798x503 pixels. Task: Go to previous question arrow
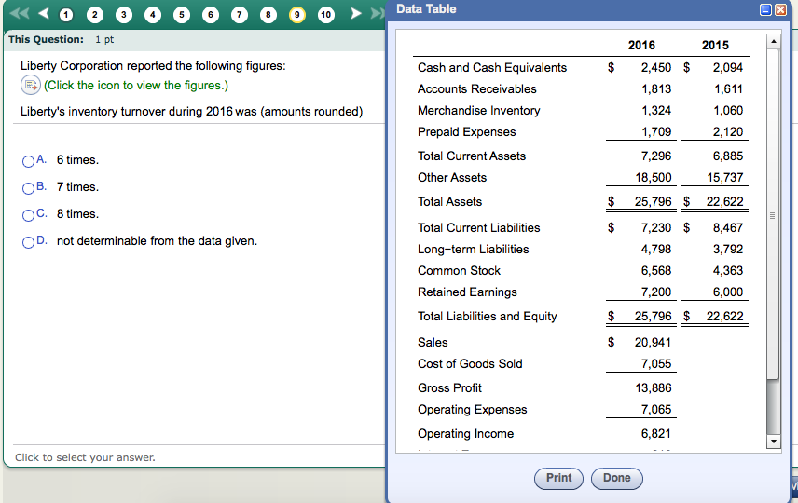[x=44, y=13]
